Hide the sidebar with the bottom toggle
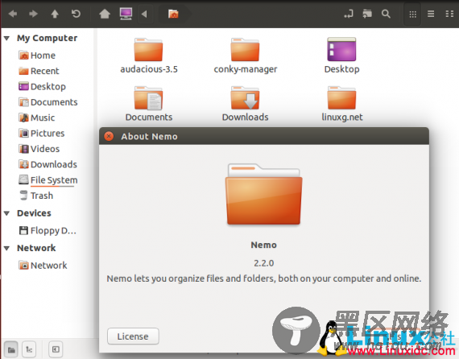This screenshot has height=359, width=459. pos(56,349)
